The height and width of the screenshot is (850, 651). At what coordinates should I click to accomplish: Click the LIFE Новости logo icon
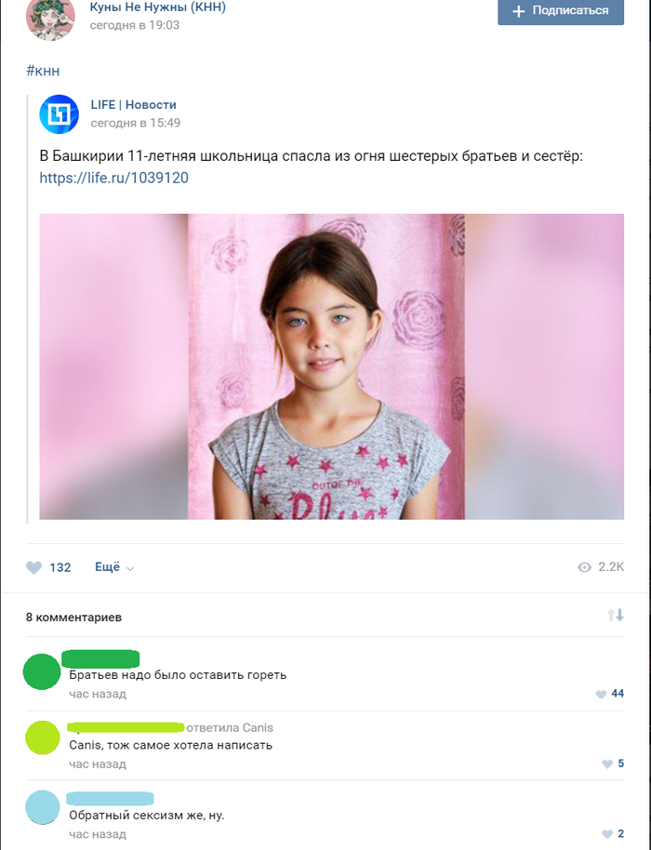pos(60,113)
